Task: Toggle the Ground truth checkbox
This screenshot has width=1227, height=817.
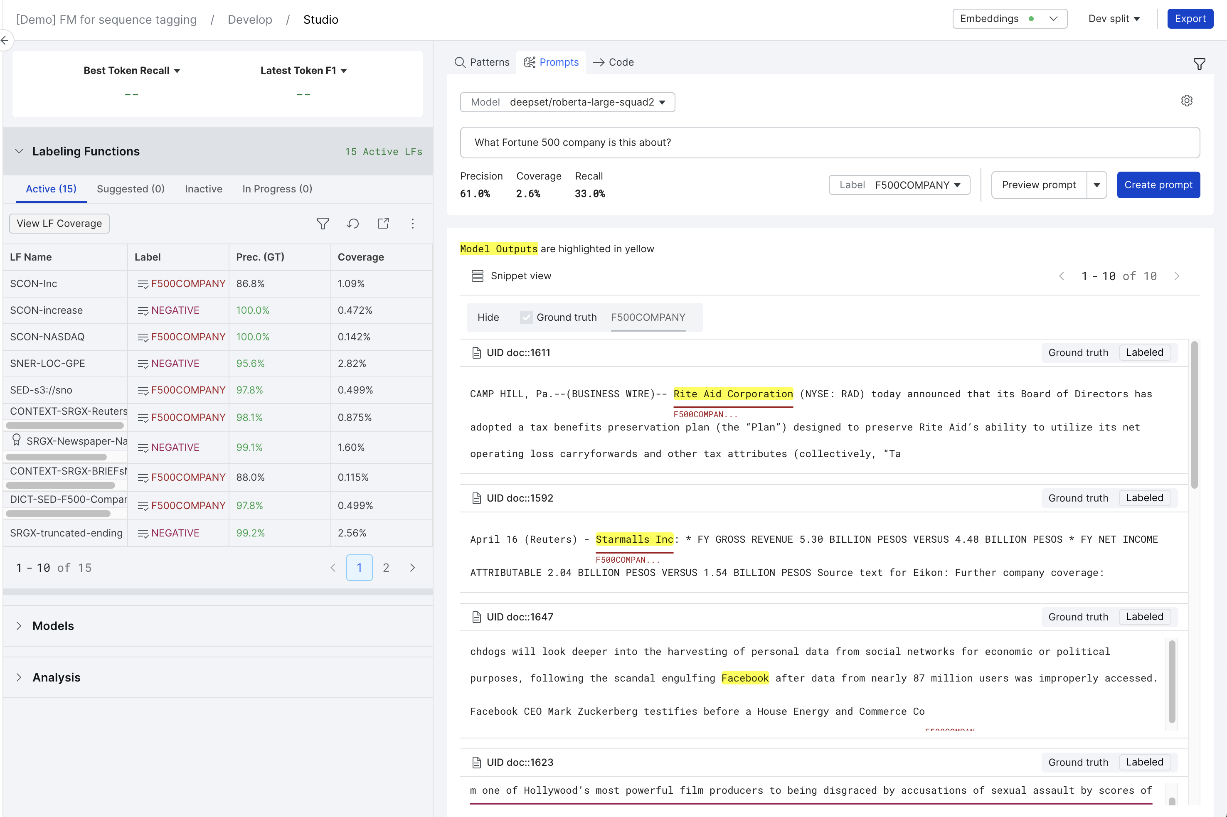Action: 526,317
